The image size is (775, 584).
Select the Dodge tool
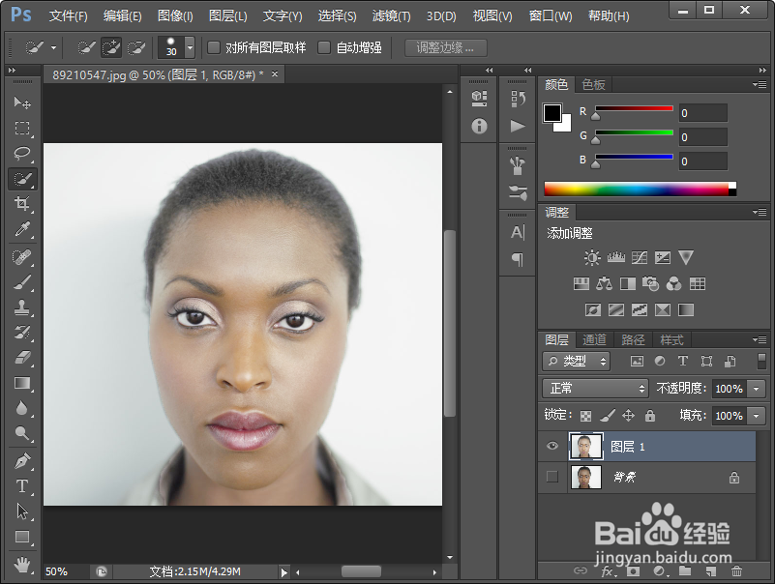[x=21, y=433]
